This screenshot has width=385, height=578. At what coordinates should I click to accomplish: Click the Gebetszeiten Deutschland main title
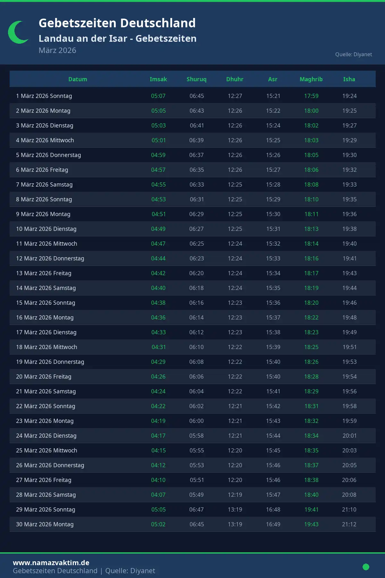pyautogui.click(x=117, y=23)
